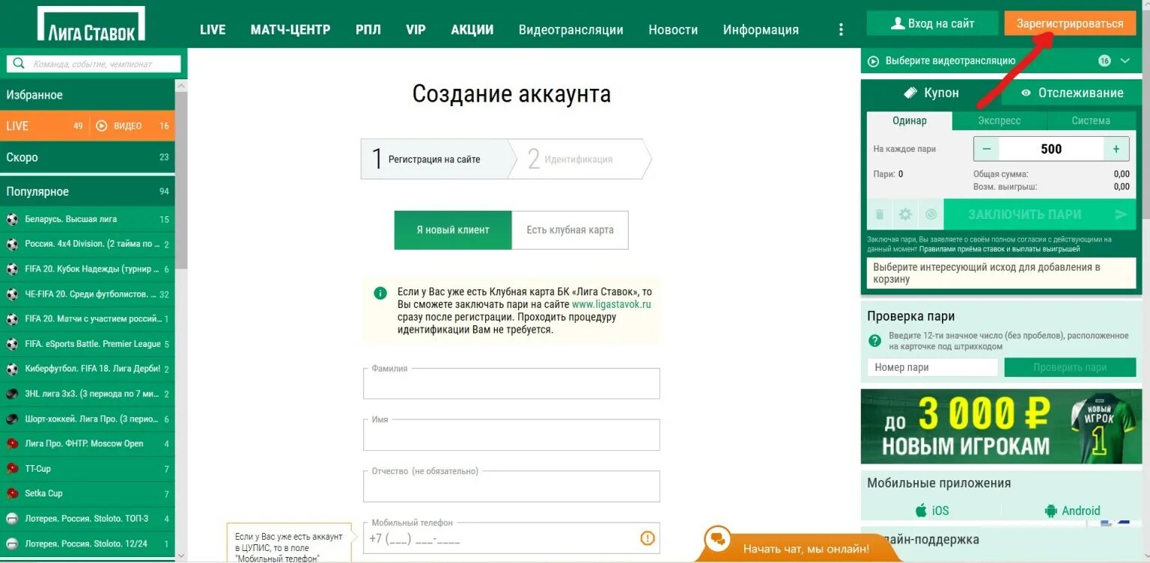
Task: Click the Номер пари input field
Action: coord(933,367)
